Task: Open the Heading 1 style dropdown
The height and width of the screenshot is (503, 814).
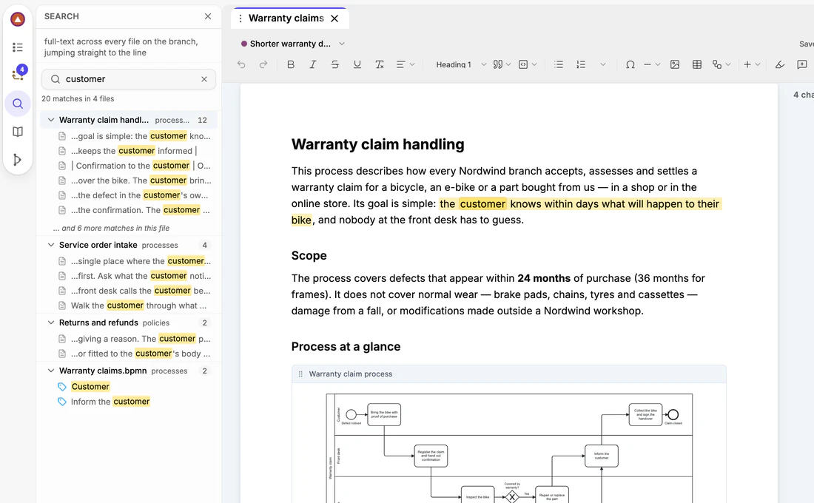Action: (x=460, y=64)
